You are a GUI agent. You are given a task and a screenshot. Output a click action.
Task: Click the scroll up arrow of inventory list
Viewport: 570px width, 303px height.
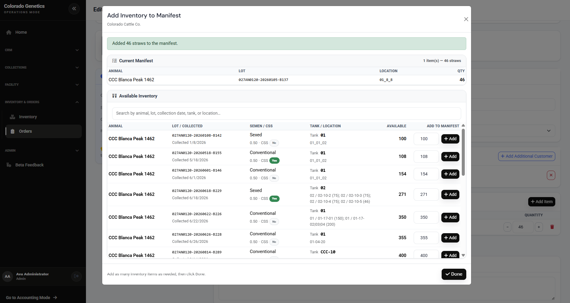(463, 125)
